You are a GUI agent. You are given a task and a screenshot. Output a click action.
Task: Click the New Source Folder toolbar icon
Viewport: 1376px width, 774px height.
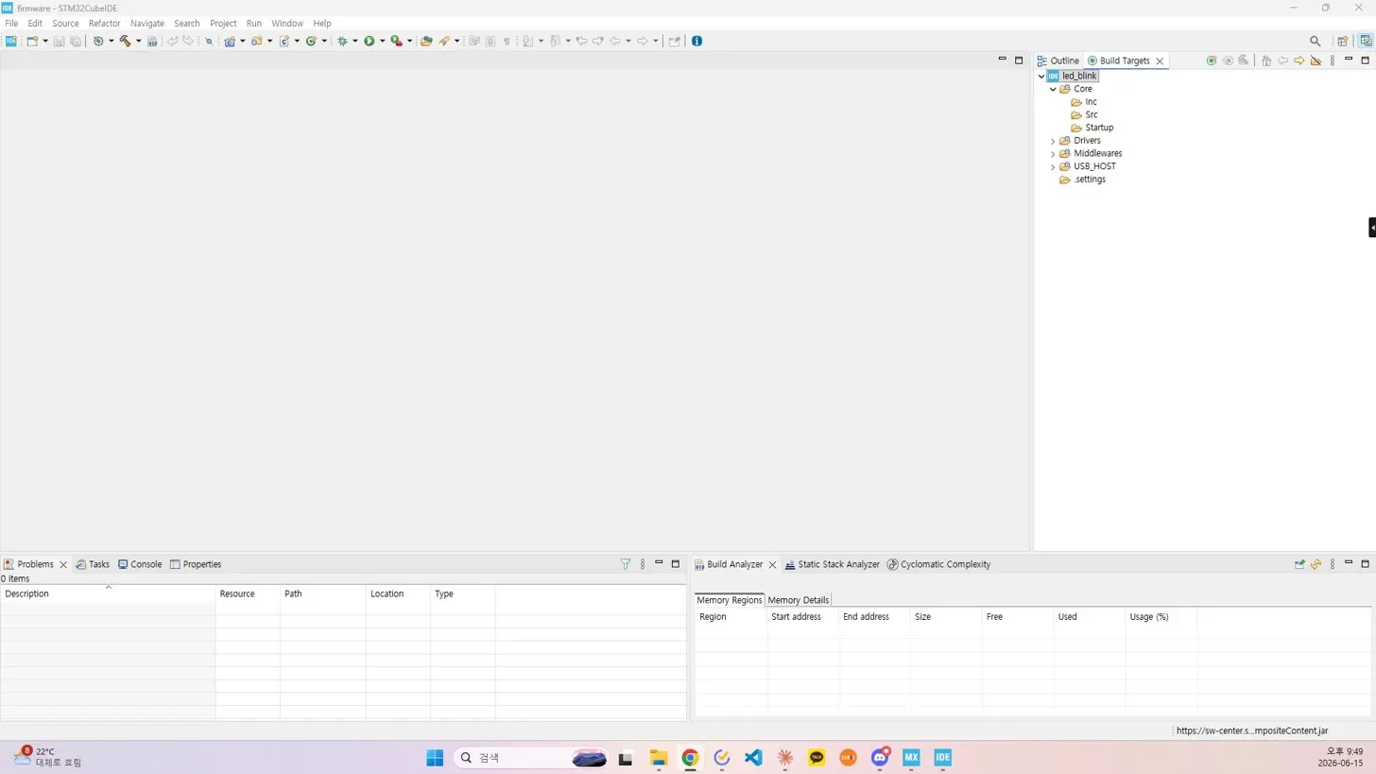tap(256, 41)
